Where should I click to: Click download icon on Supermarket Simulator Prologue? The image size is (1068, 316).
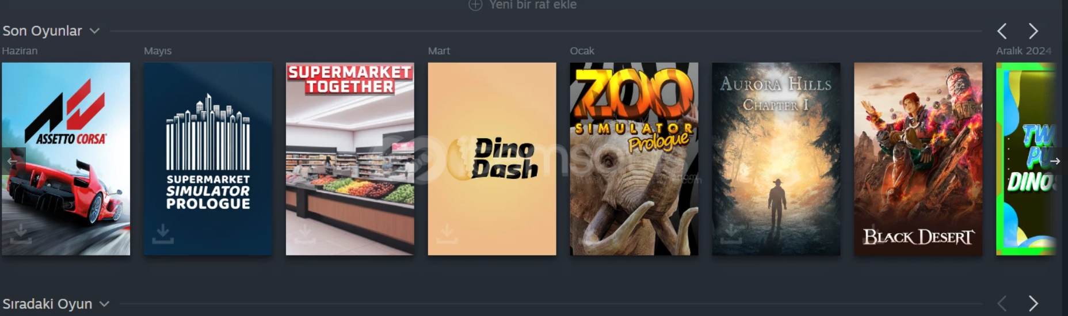pyautogui.click(x=163, y=233)
